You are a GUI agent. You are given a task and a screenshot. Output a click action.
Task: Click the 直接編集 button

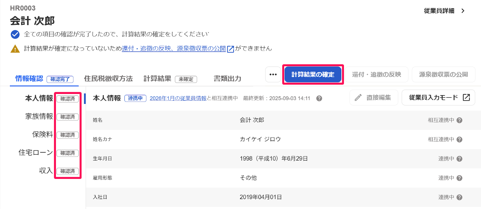(374, 98)
